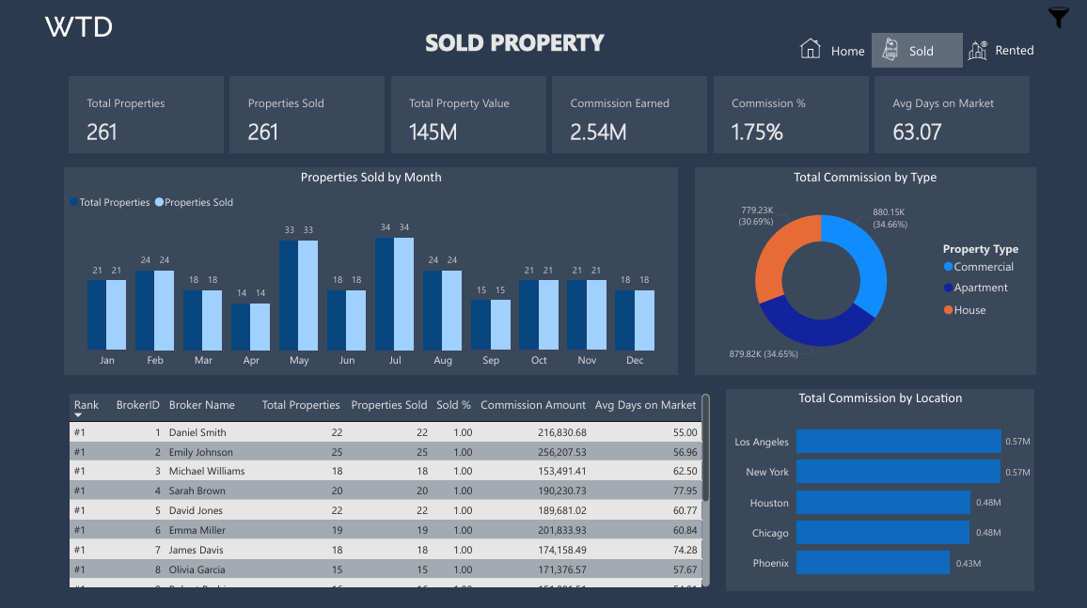Select Commercial legend swatch
1087x608 pixels.
[948, 267]
